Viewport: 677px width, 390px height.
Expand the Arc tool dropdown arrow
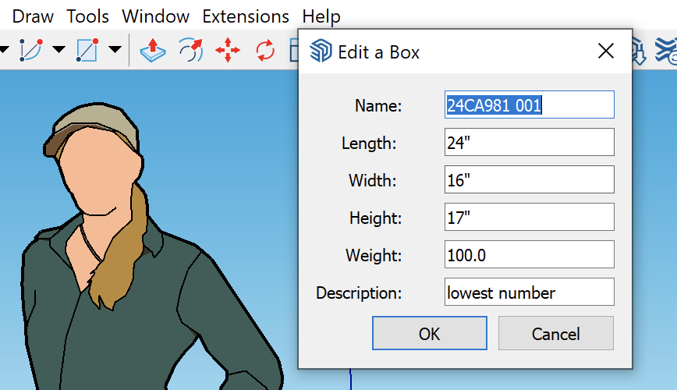coord(58,50)
